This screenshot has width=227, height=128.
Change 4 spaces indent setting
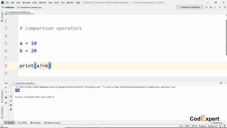[x=203, y=126]
